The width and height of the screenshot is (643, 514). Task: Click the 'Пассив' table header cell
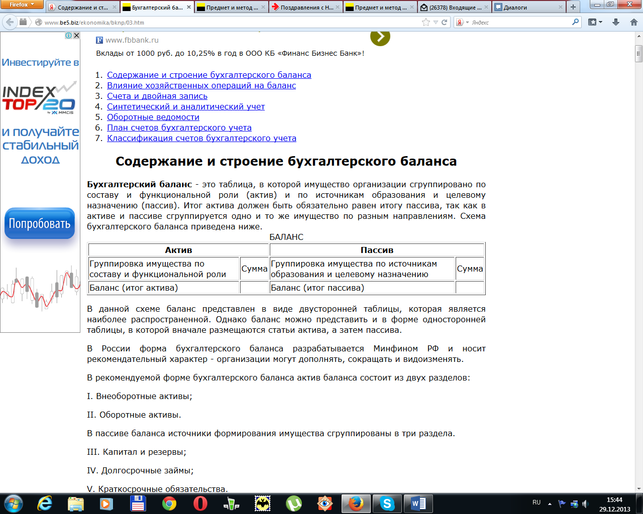377,250
